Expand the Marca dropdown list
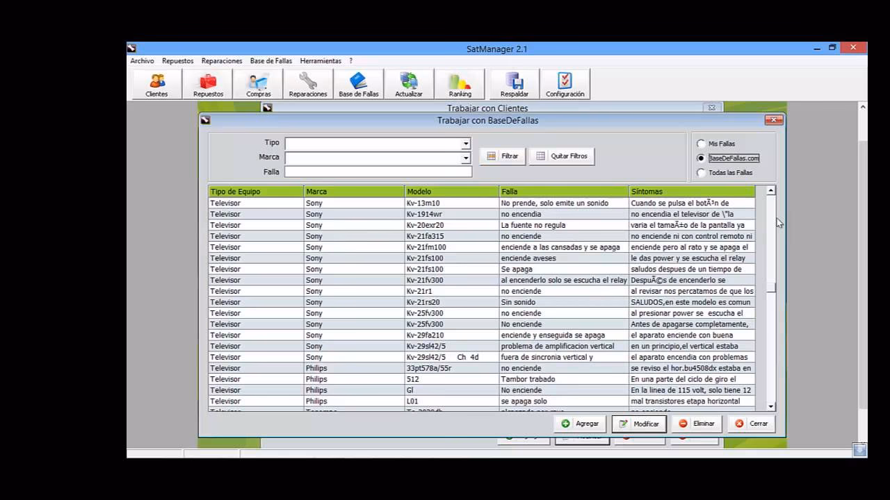 click(466, 158)
